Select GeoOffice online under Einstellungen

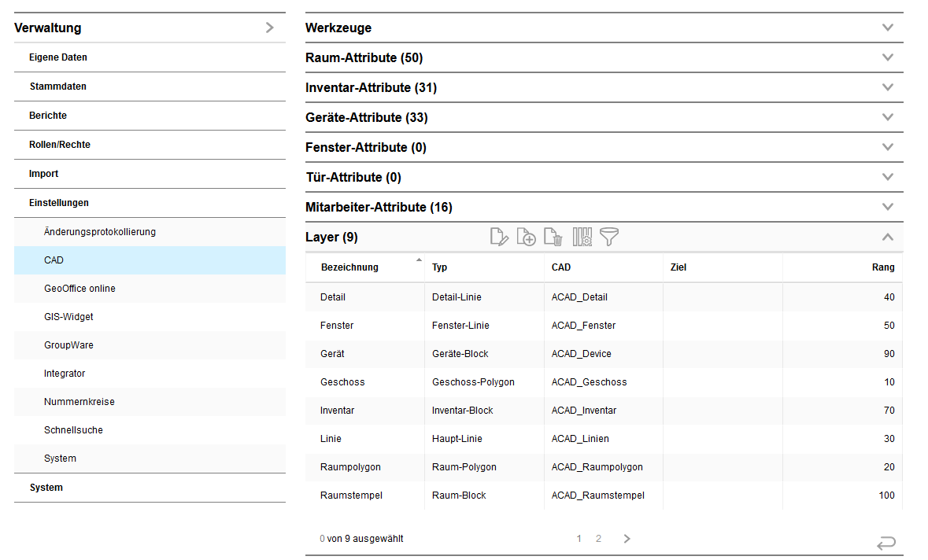tap(79, 289)
